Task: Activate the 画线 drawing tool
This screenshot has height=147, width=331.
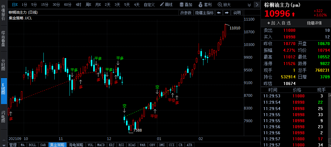Action: 166,5
